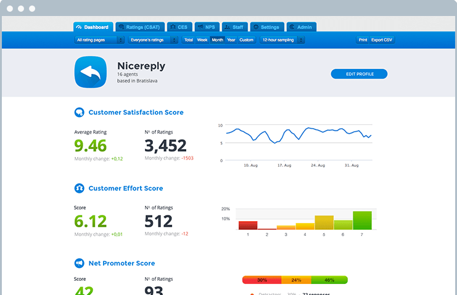The width and height of the screenshot is (457, 295).
Task: Click the Nicereply company name
Action: (x=141, y=66)
